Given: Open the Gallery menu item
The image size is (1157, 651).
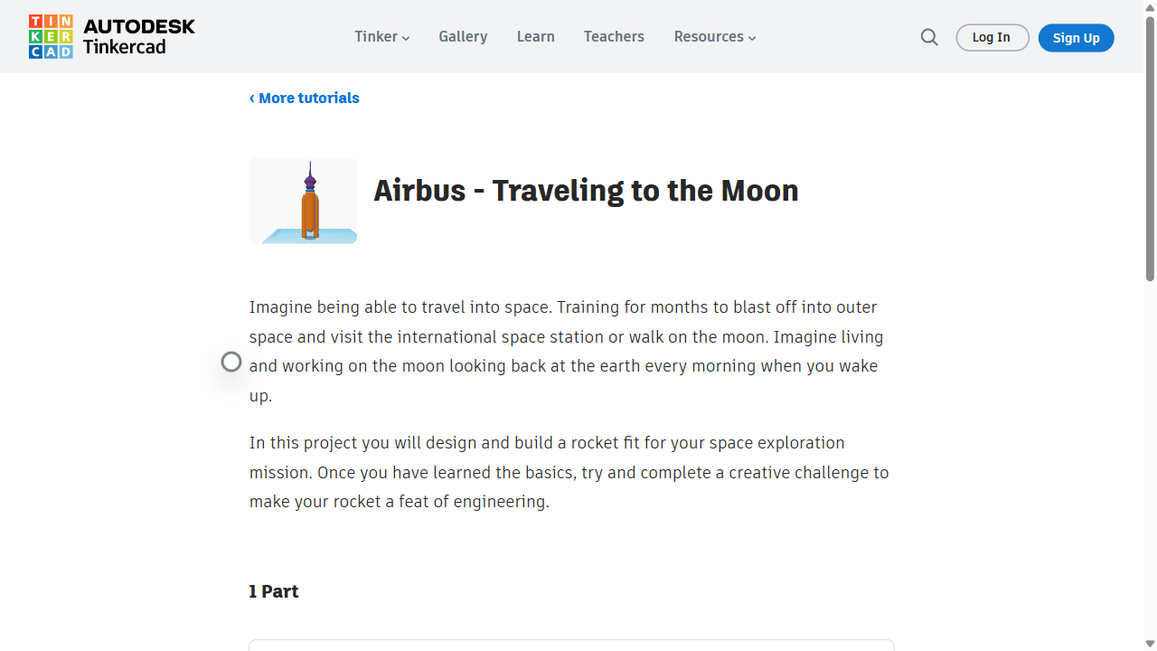Looking at the screenshot, I should [x=463, y=36].
